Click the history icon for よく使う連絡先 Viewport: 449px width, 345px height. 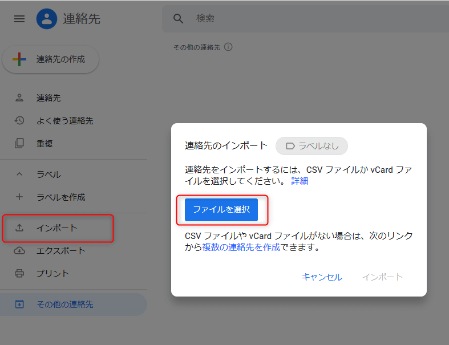[19, 121]
